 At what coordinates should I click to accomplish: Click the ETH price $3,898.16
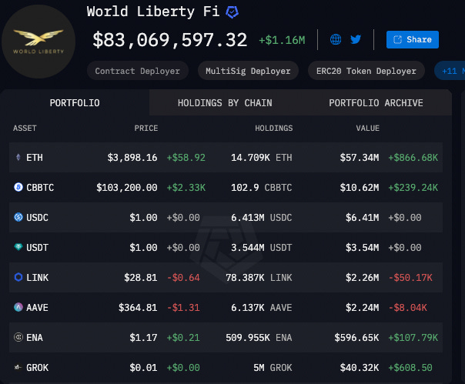(132, 158)
